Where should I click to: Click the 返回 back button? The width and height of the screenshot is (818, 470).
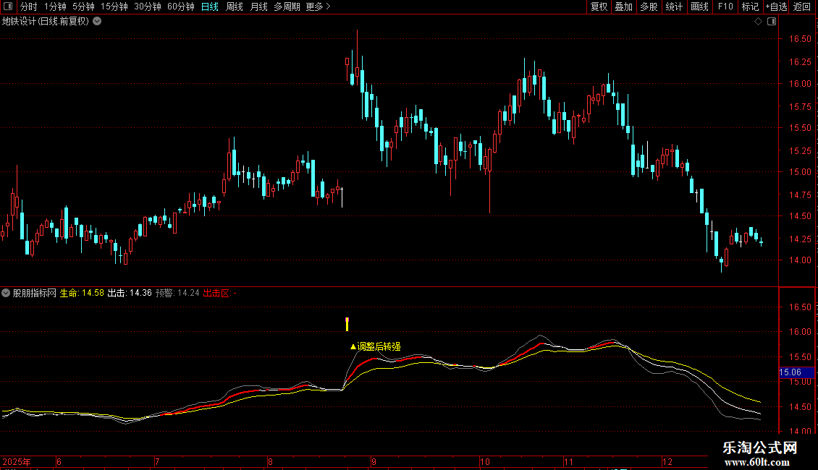pos(802,7)
